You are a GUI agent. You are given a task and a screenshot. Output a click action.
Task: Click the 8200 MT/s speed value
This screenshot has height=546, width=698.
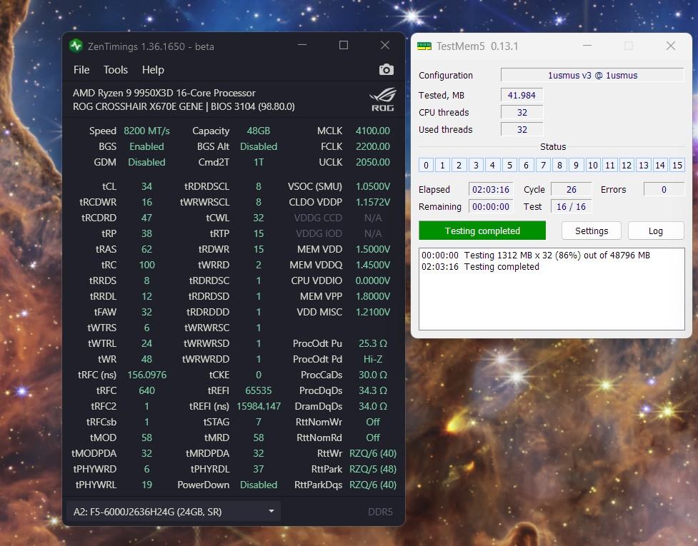[x=147, y=131]
